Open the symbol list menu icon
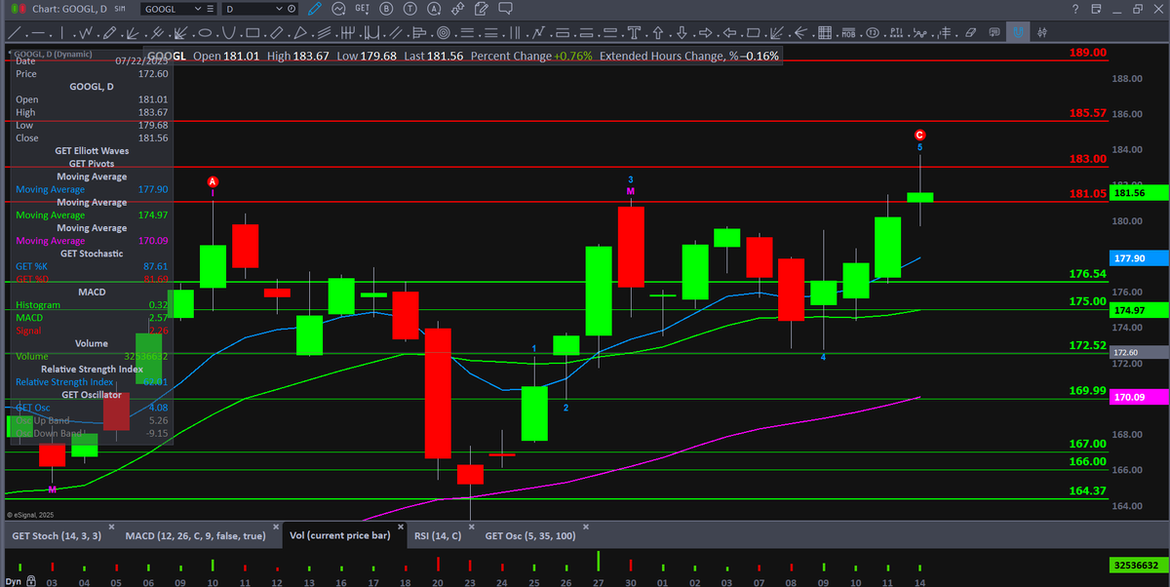 [x=211, y=9]
